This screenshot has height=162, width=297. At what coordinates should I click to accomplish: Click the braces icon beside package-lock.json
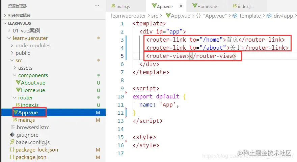pyautogui.click(x=12, y=149)
